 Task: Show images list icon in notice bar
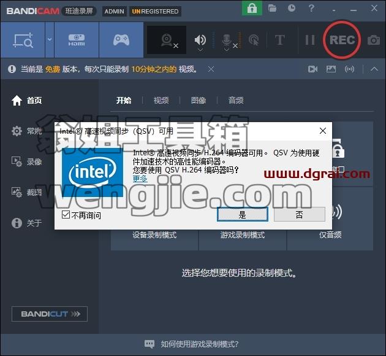331,69
